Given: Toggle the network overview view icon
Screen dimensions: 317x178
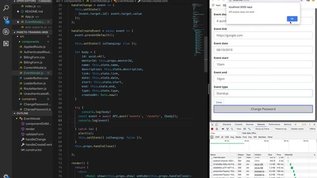Looking at the screenshot, I should click(x=249, y=129).
